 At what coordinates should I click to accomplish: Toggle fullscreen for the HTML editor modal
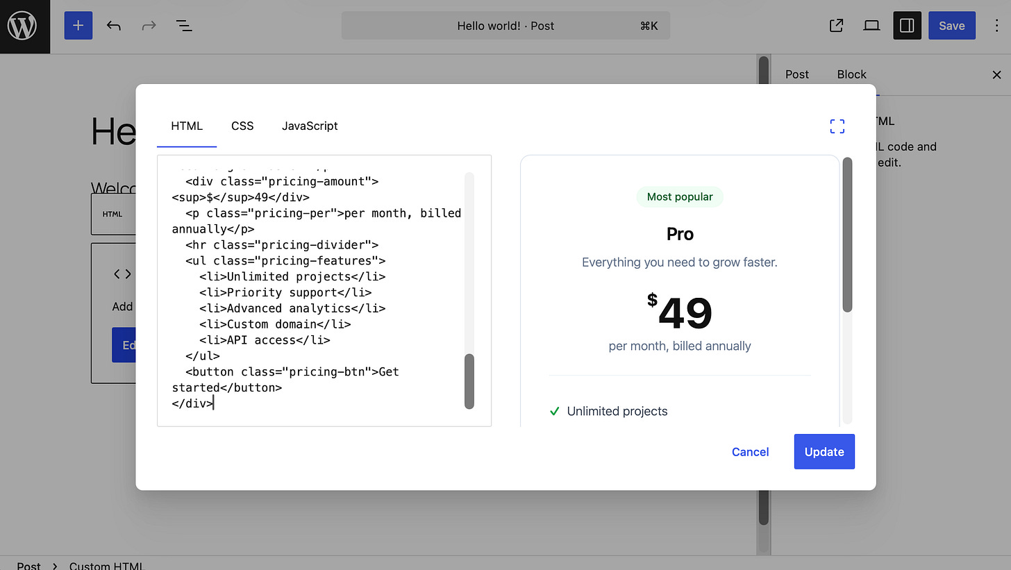[837, 126]
